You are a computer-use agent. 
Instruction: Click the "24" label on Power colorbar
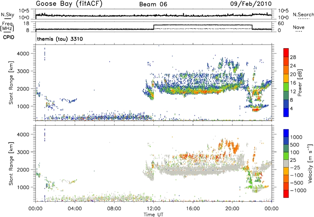pos(293,66)
